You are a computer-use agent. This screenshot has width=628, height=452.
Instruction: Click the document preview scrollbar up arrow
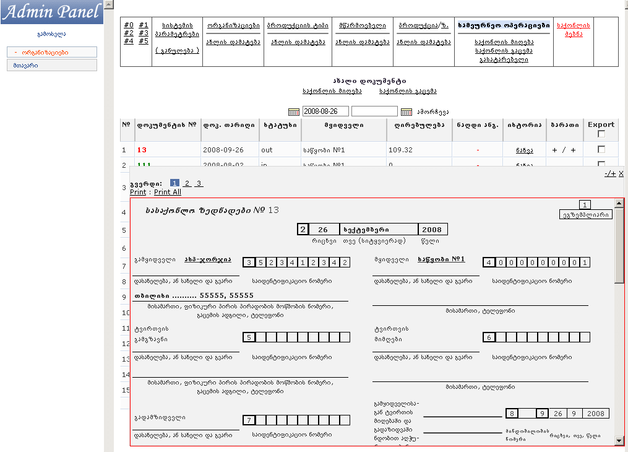[x=619, y=203]
